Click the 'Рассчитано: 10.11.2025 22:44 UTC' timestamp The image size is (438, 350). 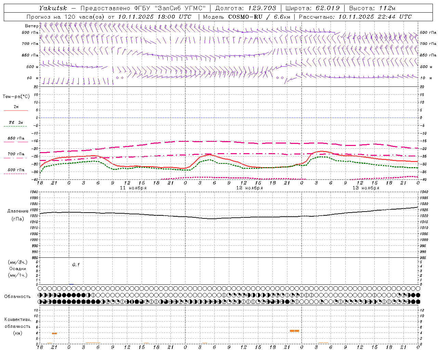355,17
